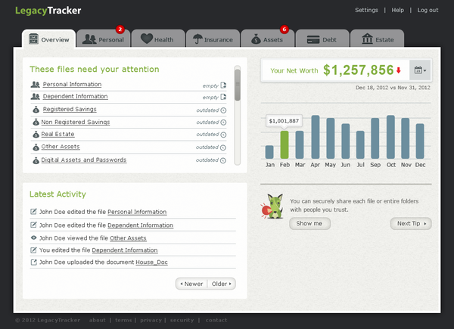Open the Help link
Viewport: 454px width, 329px height.
(x=397, y=10)
